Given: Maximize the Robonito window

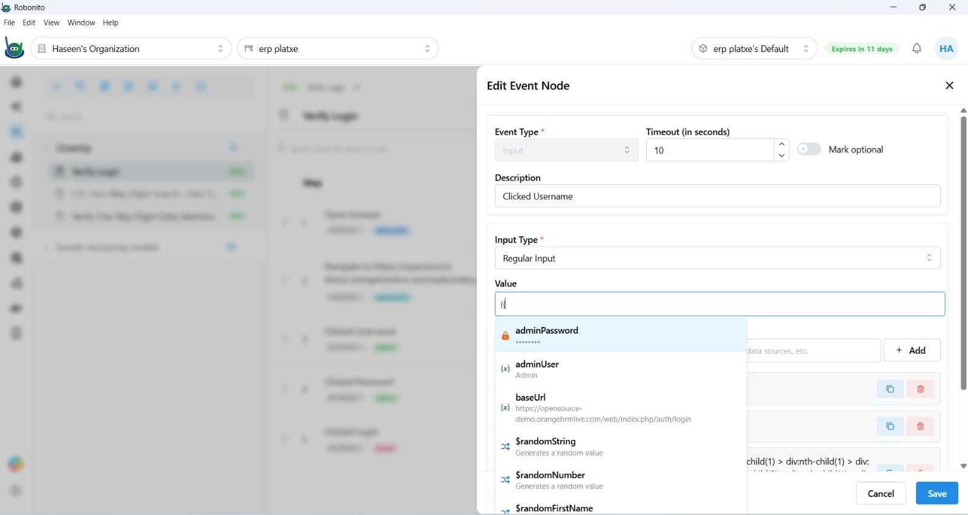Looking at the screenshot, I should click(922, 7).
